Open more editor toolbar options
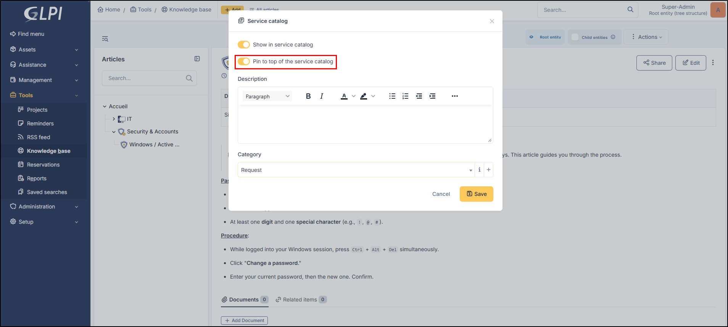The image size is (728, 327). coord(455,96)
